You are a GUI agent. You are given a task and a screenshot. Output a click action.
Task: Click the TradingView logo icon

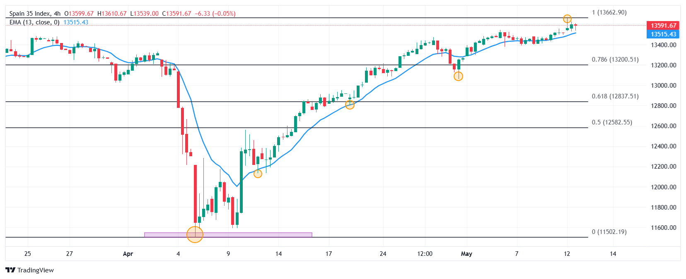[10, 270]
